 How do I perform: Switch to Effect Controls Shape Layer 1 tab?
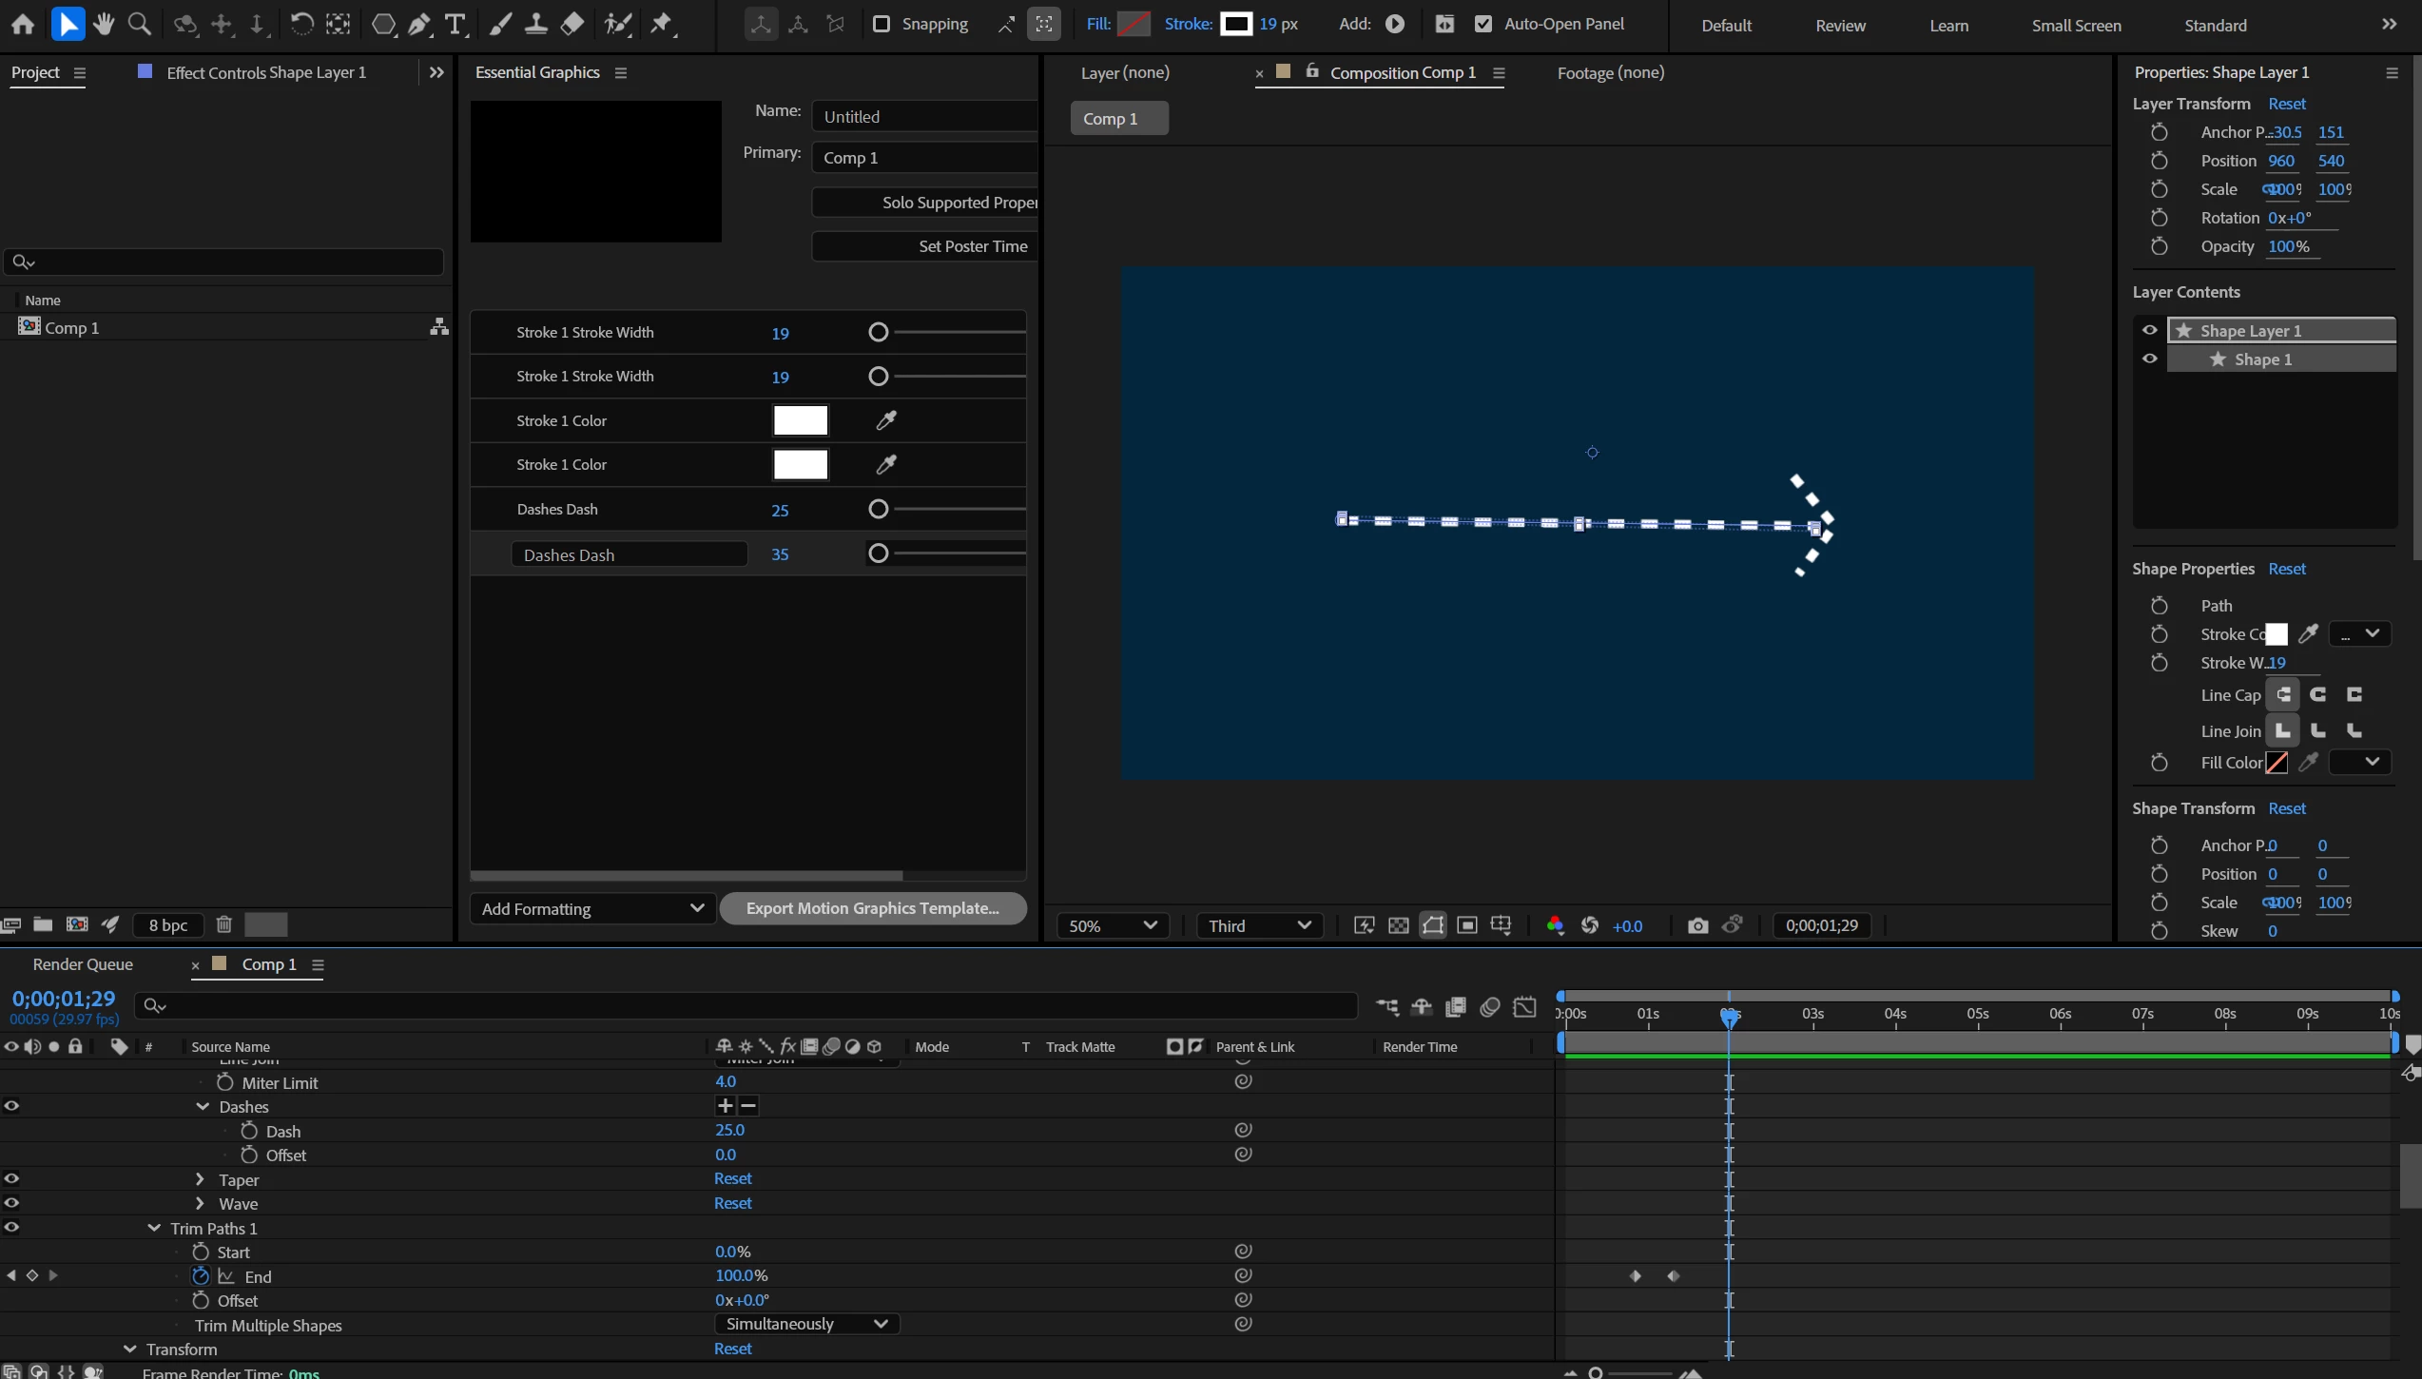click(x=265, y=72)
